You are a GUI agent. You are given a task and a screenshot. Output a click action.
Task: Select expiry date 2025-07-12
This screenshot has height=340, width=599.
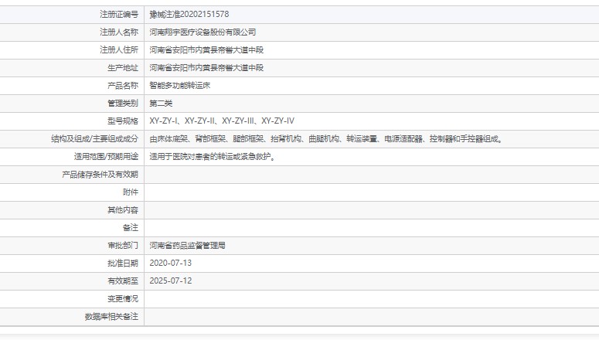point(170,281)
